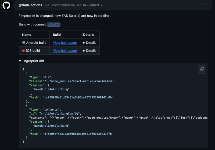This screenshot has width=215, height=150.
Task: Click the Name column header
Action: tap(27, 35)
